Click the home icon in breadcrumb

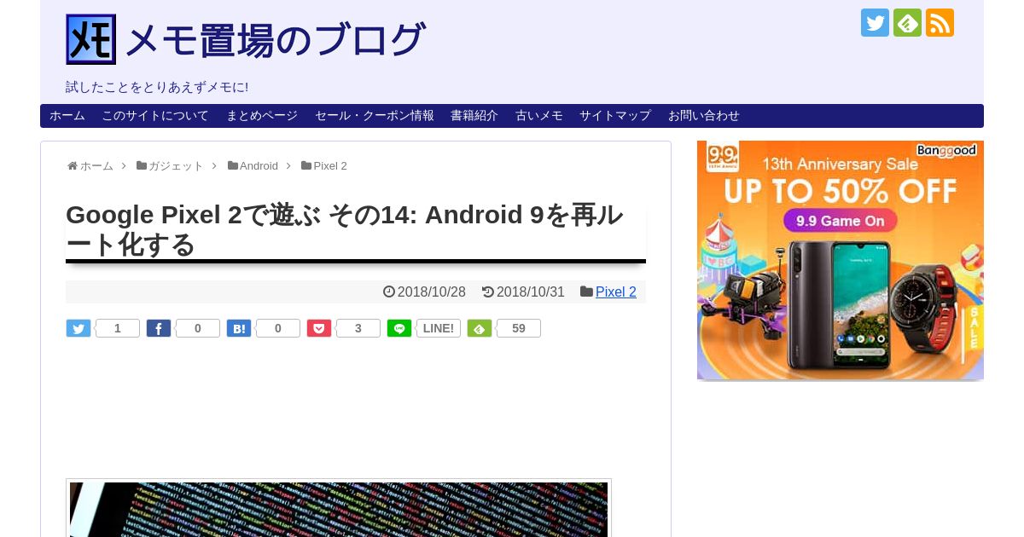click(73, 166)
